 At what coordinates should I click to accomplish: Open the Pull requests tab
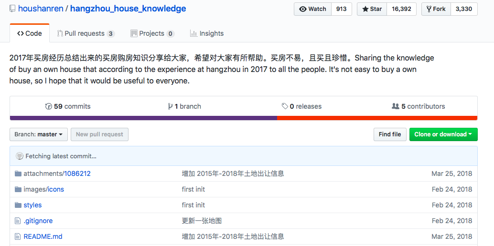pyautogui.click(x=86, y=33)
